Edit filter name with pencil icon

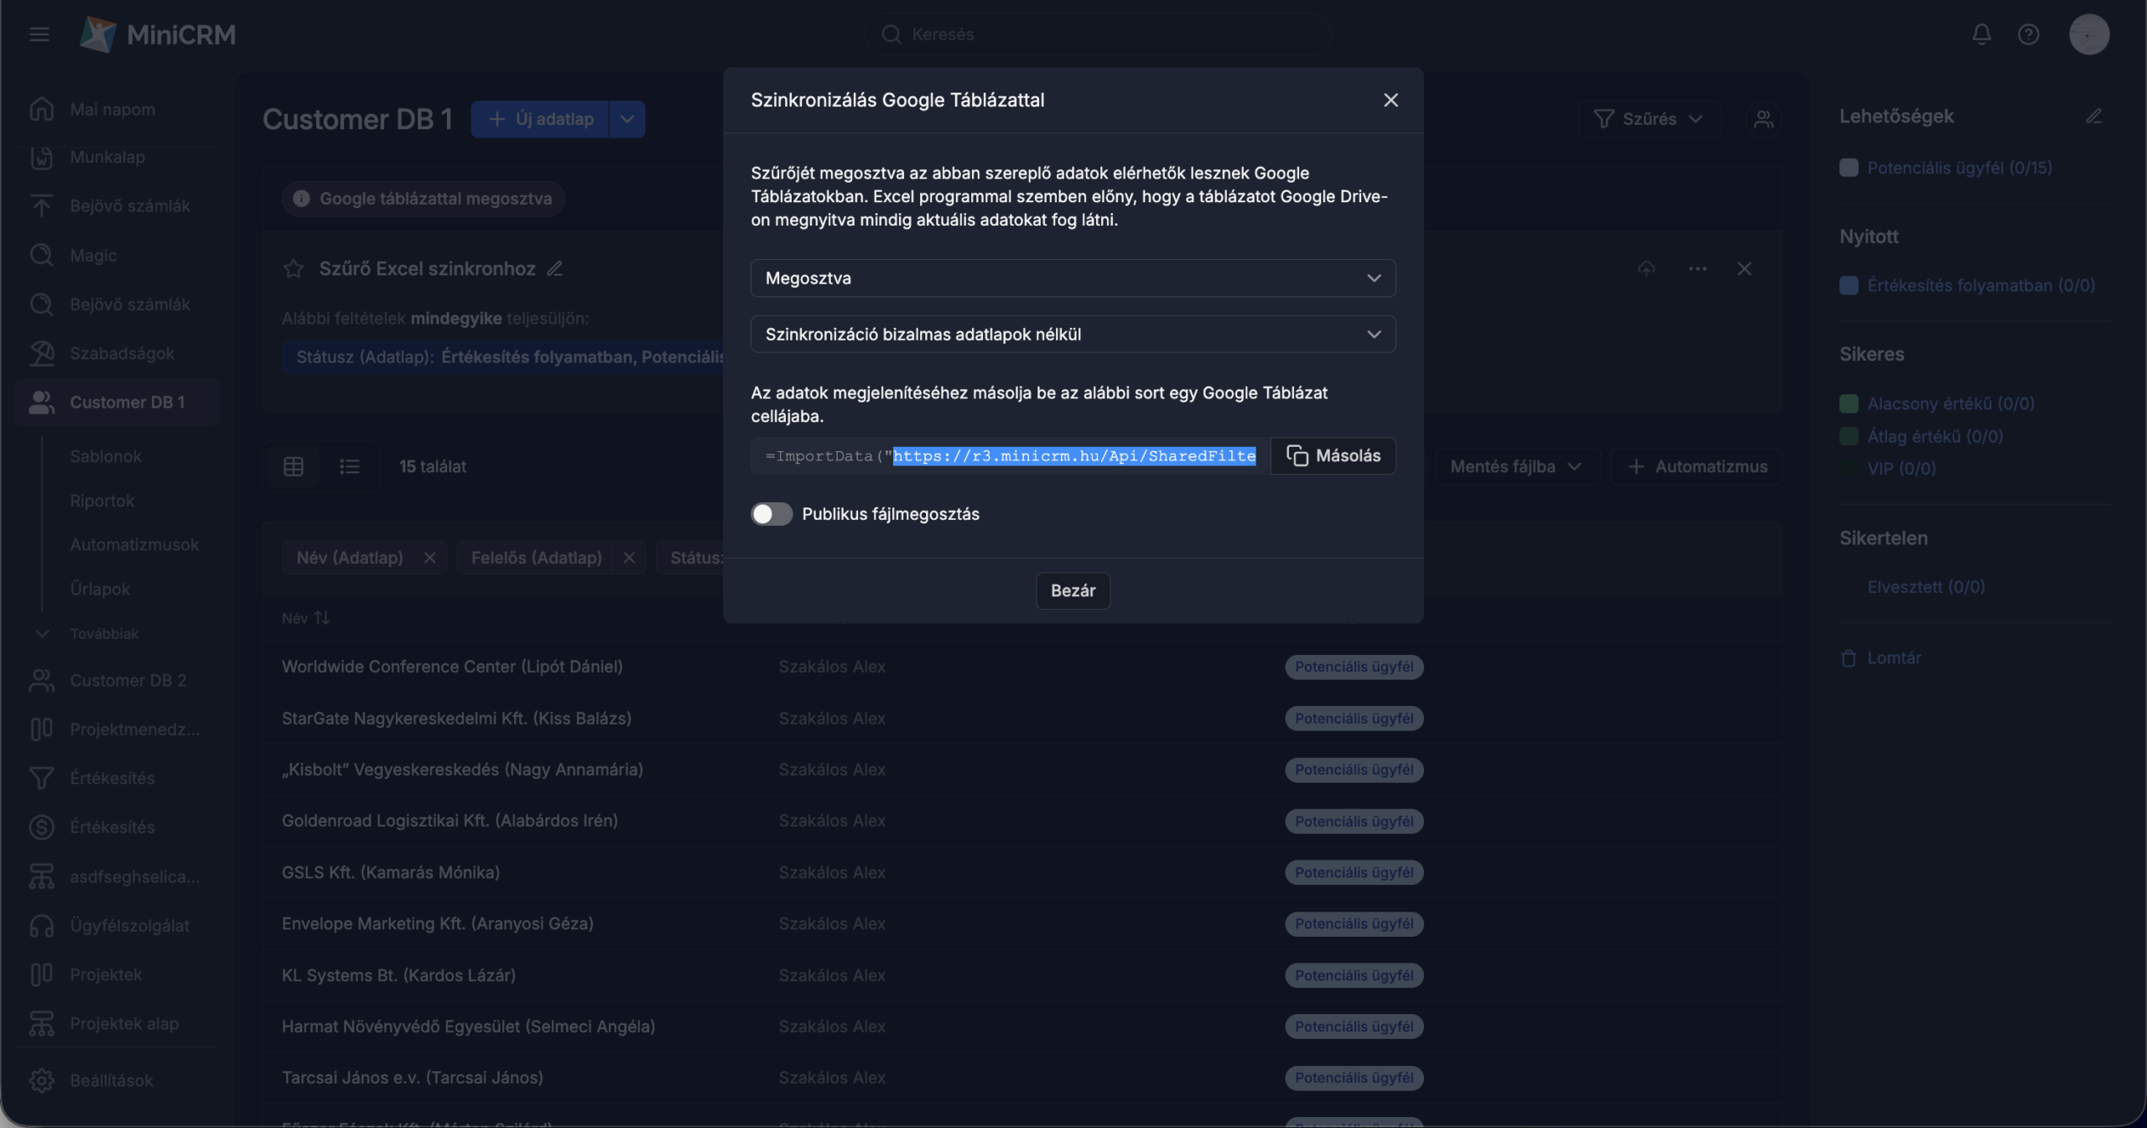click(x=554, y=268)
